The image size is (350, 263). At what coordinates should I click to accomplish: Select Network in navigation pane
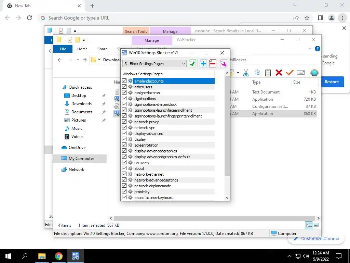click(x=76, y=170)
